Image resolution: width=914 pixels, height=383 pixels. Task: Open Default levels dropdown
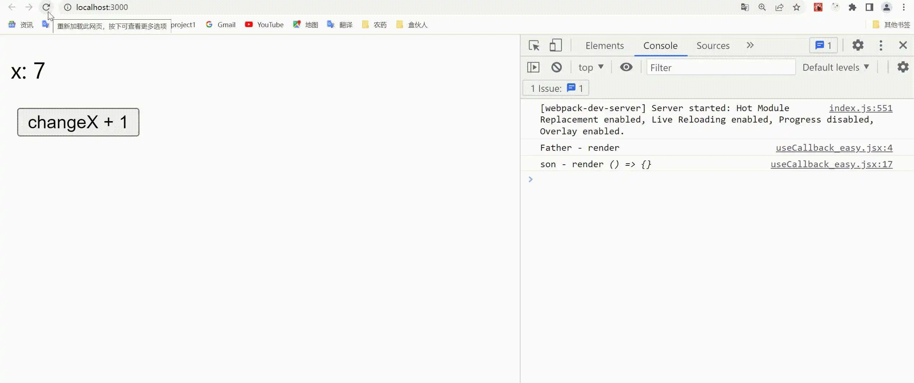tap(836, 67)
